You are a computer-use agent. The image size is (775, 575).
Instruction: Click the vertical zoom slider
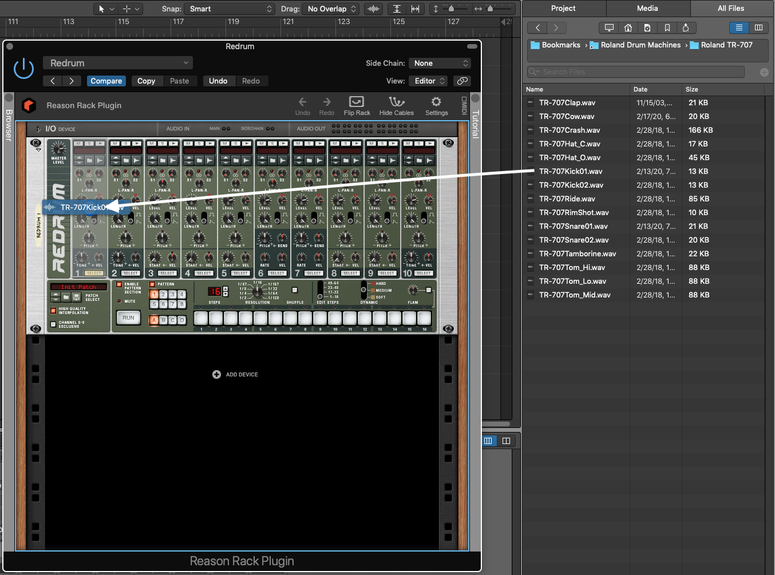[452, 9]
